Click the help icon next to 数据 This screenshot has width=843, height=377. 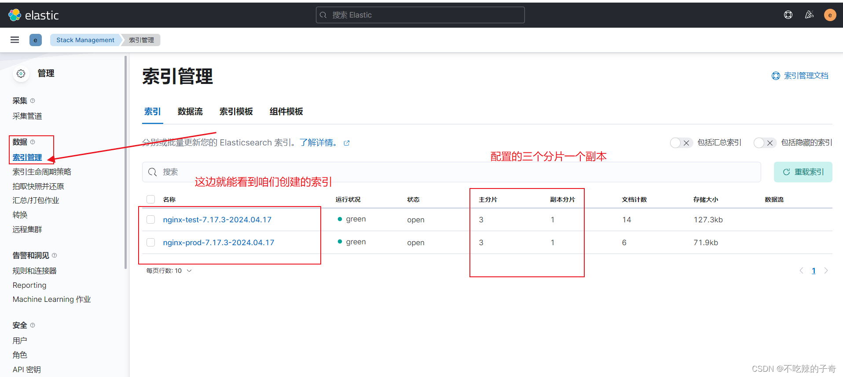(x=33, y=142)
